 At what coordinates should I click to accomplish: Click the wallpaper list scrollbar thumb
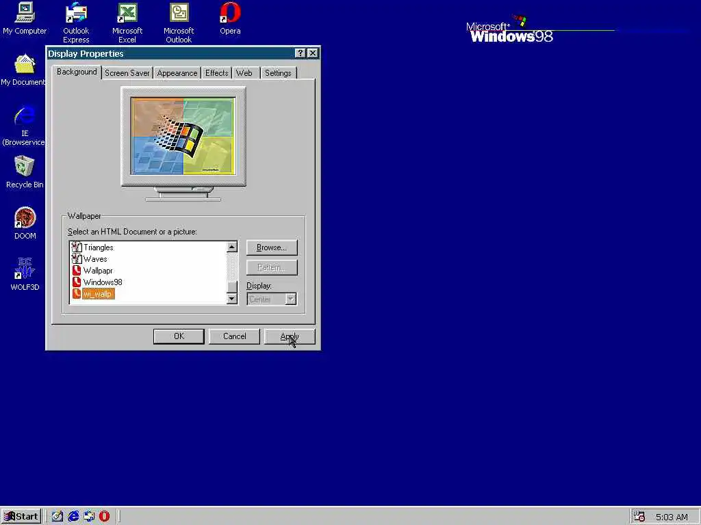(x=232, y=286)
